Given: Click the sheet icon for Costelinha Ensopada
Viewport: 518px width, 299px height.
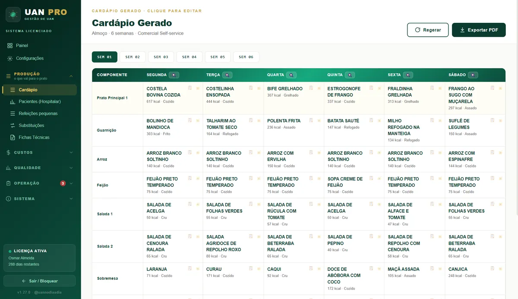Looking at the screenshot, I should tap(251, 88).
